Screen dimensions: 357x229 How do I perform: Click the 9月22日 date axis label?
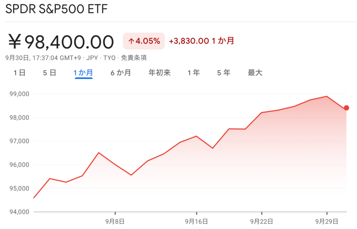pos(261,221)
